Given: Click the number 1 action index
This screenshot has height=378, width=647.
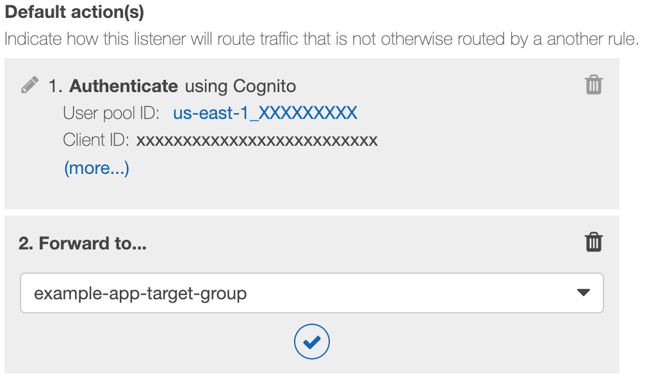Looking at the screenshot, I should pyautogui.click(x=55, y=86).
